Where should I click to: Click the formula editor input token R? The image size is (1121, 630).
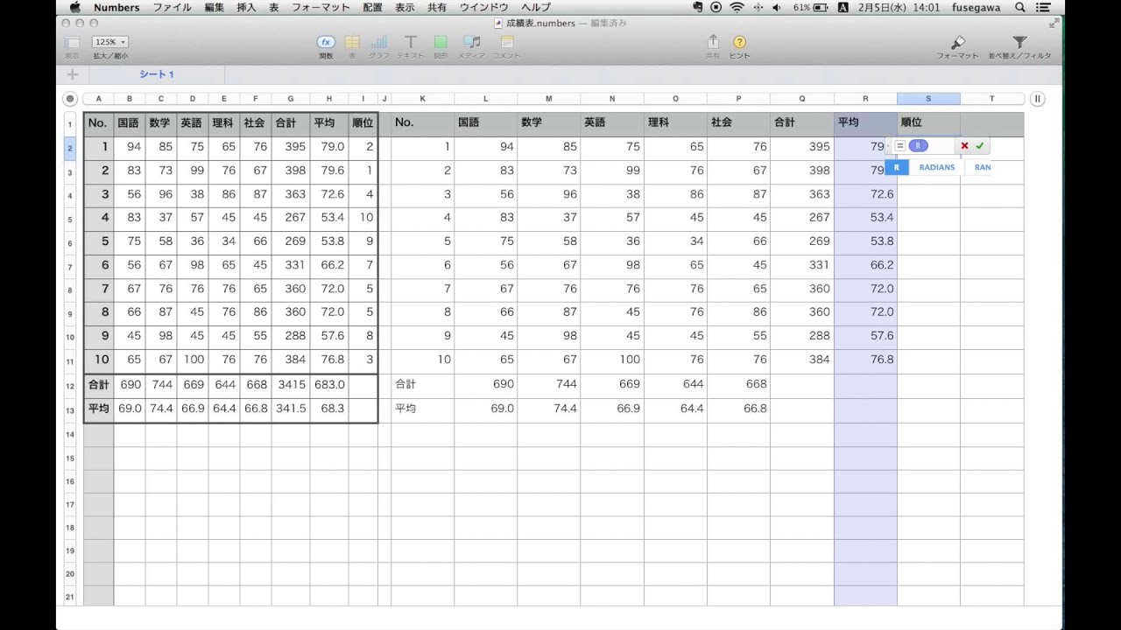(x=918, y=146)
